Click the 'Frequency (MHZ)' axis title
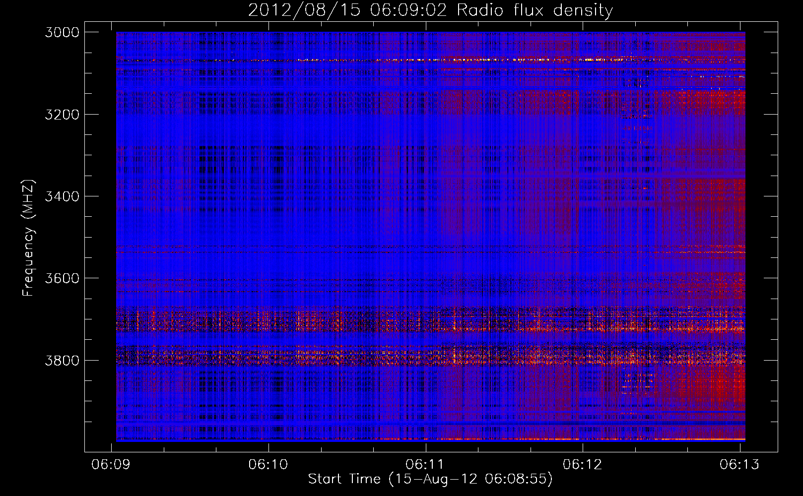 (x=29, y=238)
